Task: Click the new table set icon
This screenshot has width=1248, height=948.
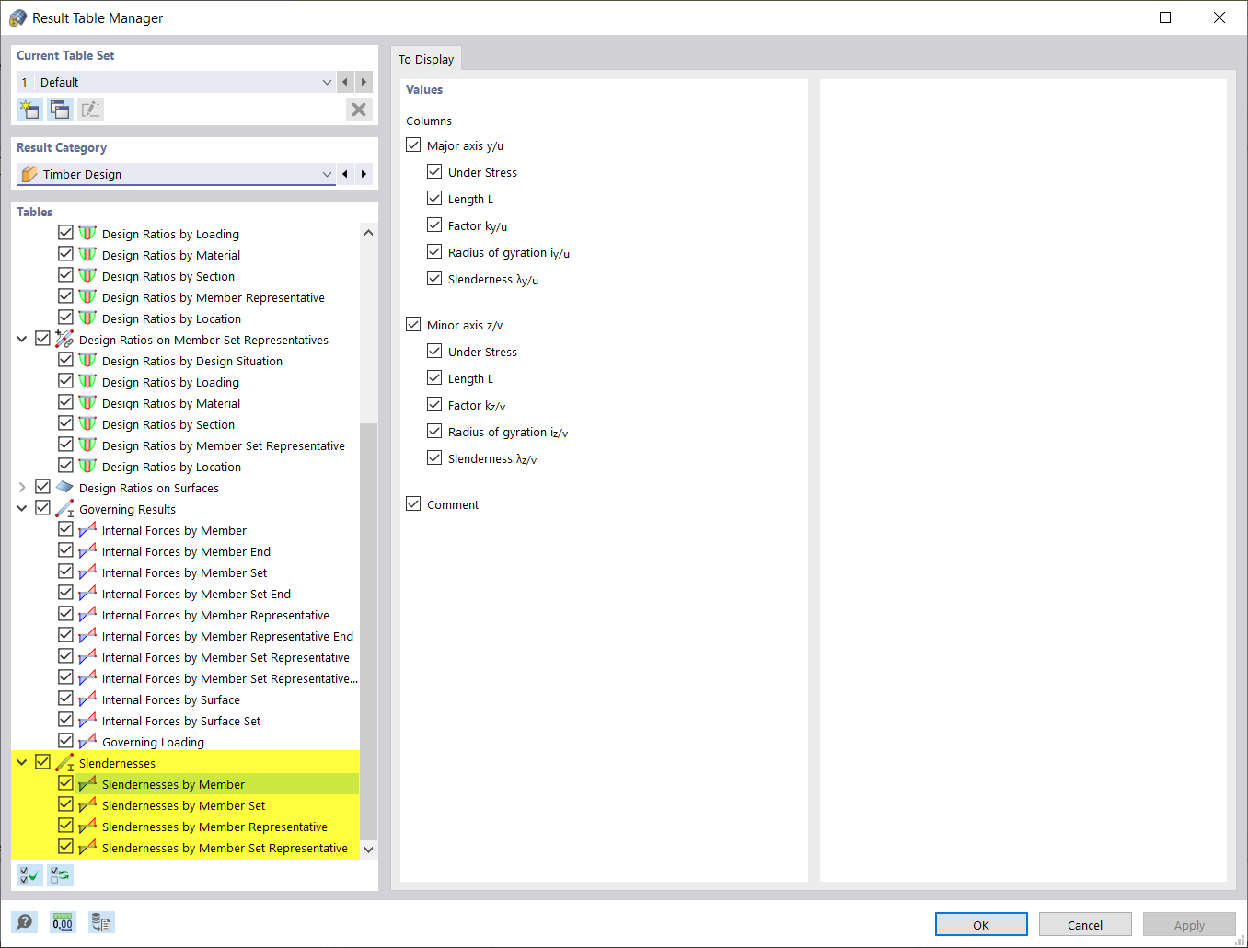Action: click(29, 110)
